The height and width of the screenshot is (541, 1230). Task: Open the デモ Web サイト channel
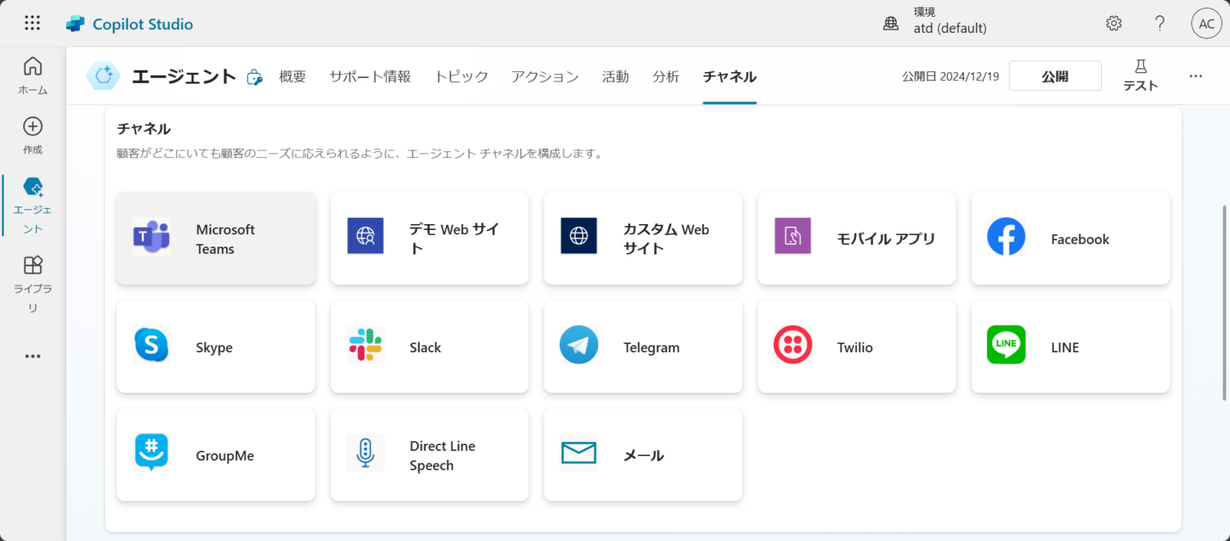(429, 238)
